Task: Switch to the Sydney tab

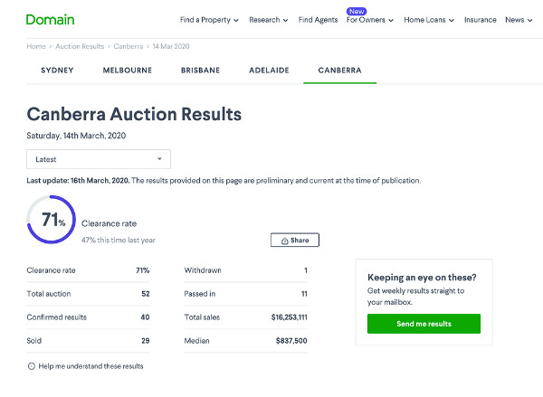Action: click(x=57, y=70)
